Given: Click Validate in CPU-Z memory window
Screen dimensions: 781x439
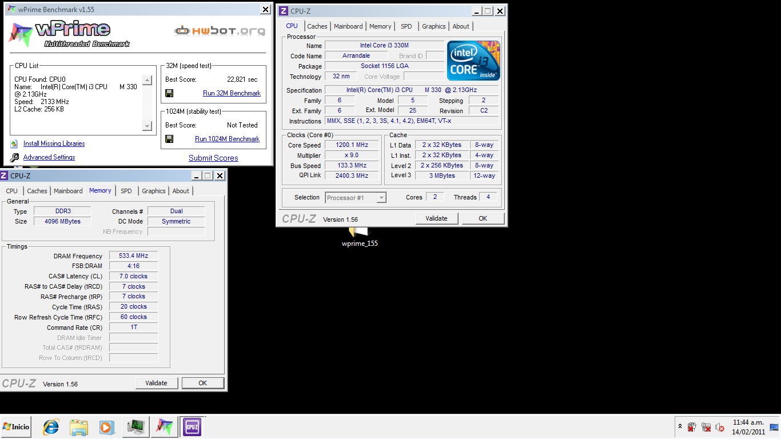Looking at the screenshot, I should pyautogui.click(x=157, y=383).
